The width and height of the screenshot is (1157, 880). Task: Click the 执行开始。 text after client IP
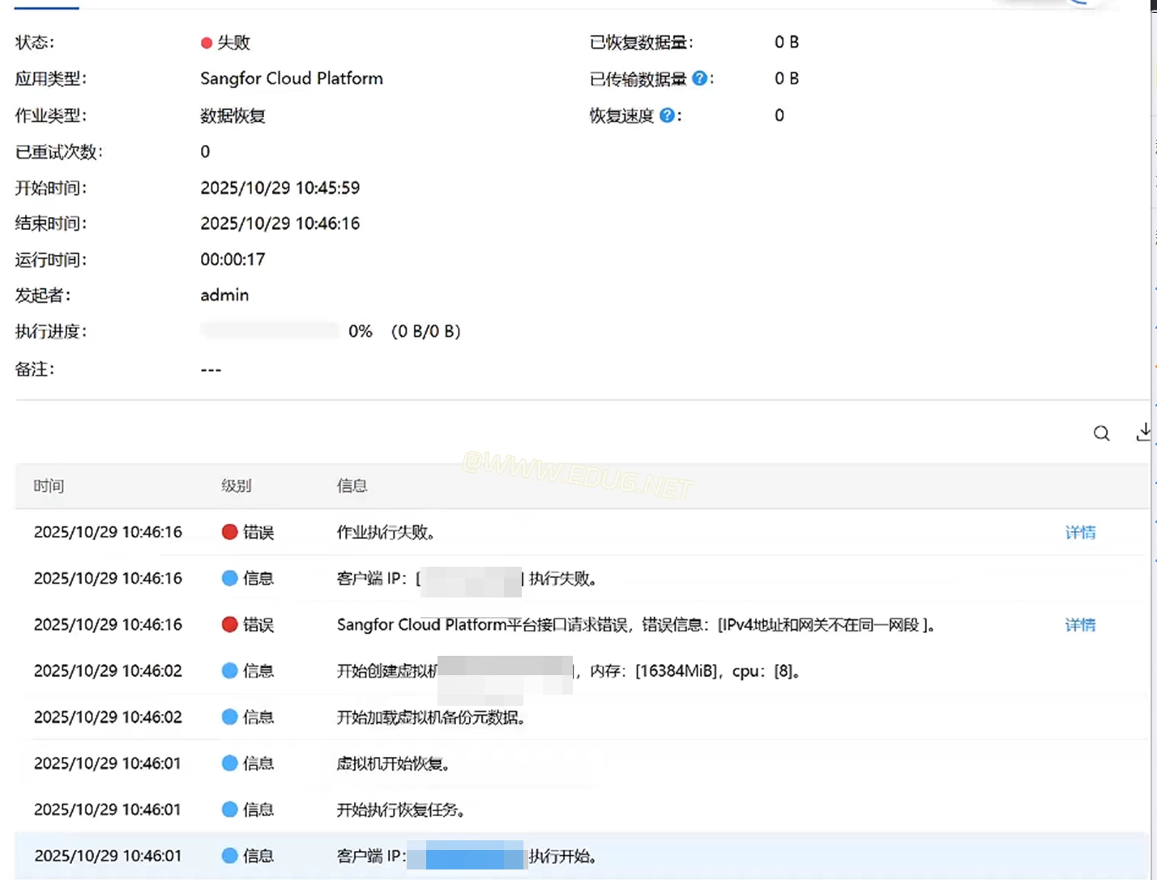[564, 856]
